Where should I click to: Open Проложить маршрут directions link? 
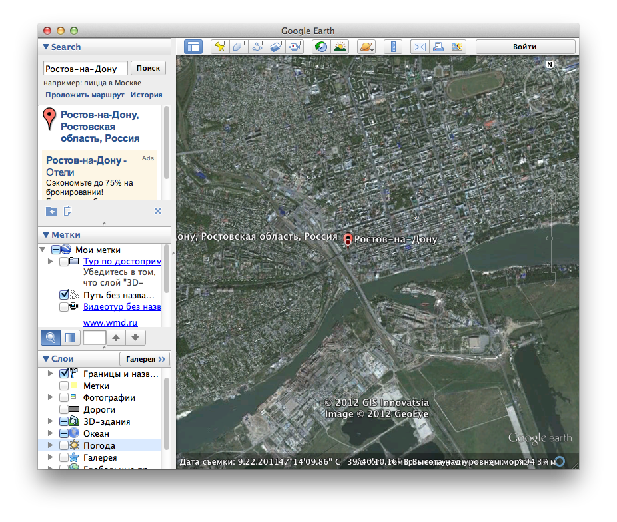tap(85, 95)
